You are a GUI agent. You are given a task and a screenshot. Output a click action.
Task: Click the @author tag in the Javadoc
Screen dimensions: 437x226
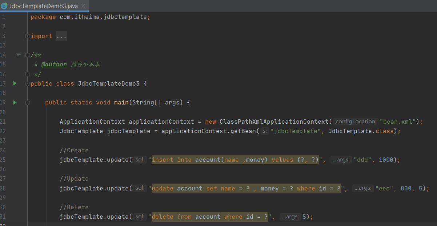point(54,65)
